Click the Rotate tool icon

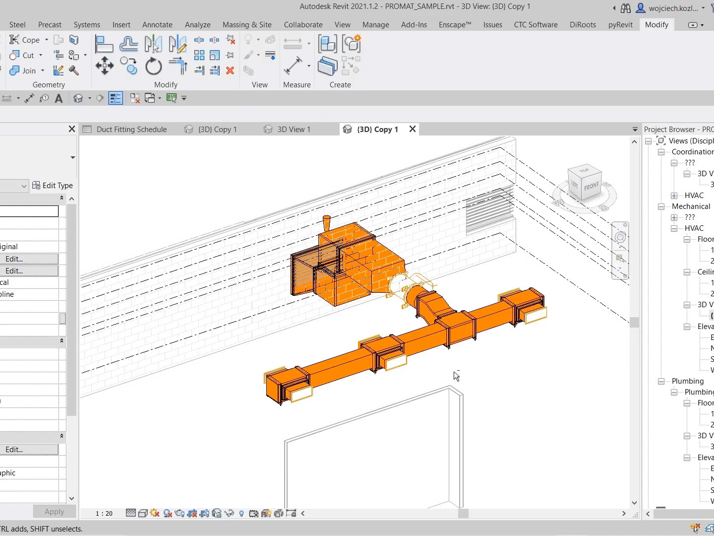153,66
